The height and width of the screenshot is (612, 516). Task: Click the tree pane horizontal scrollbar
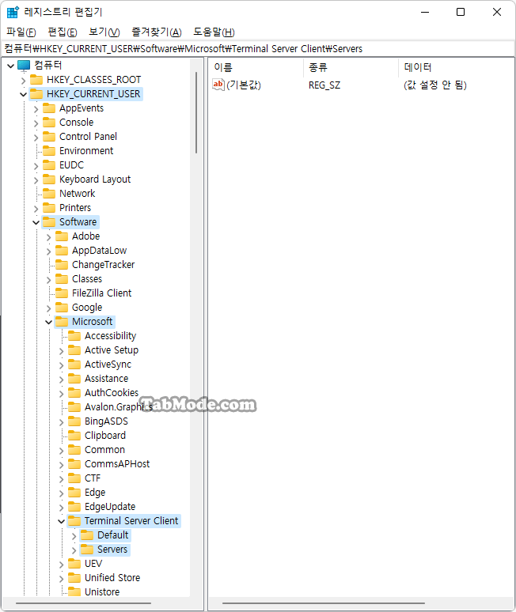tap(83, 603)
